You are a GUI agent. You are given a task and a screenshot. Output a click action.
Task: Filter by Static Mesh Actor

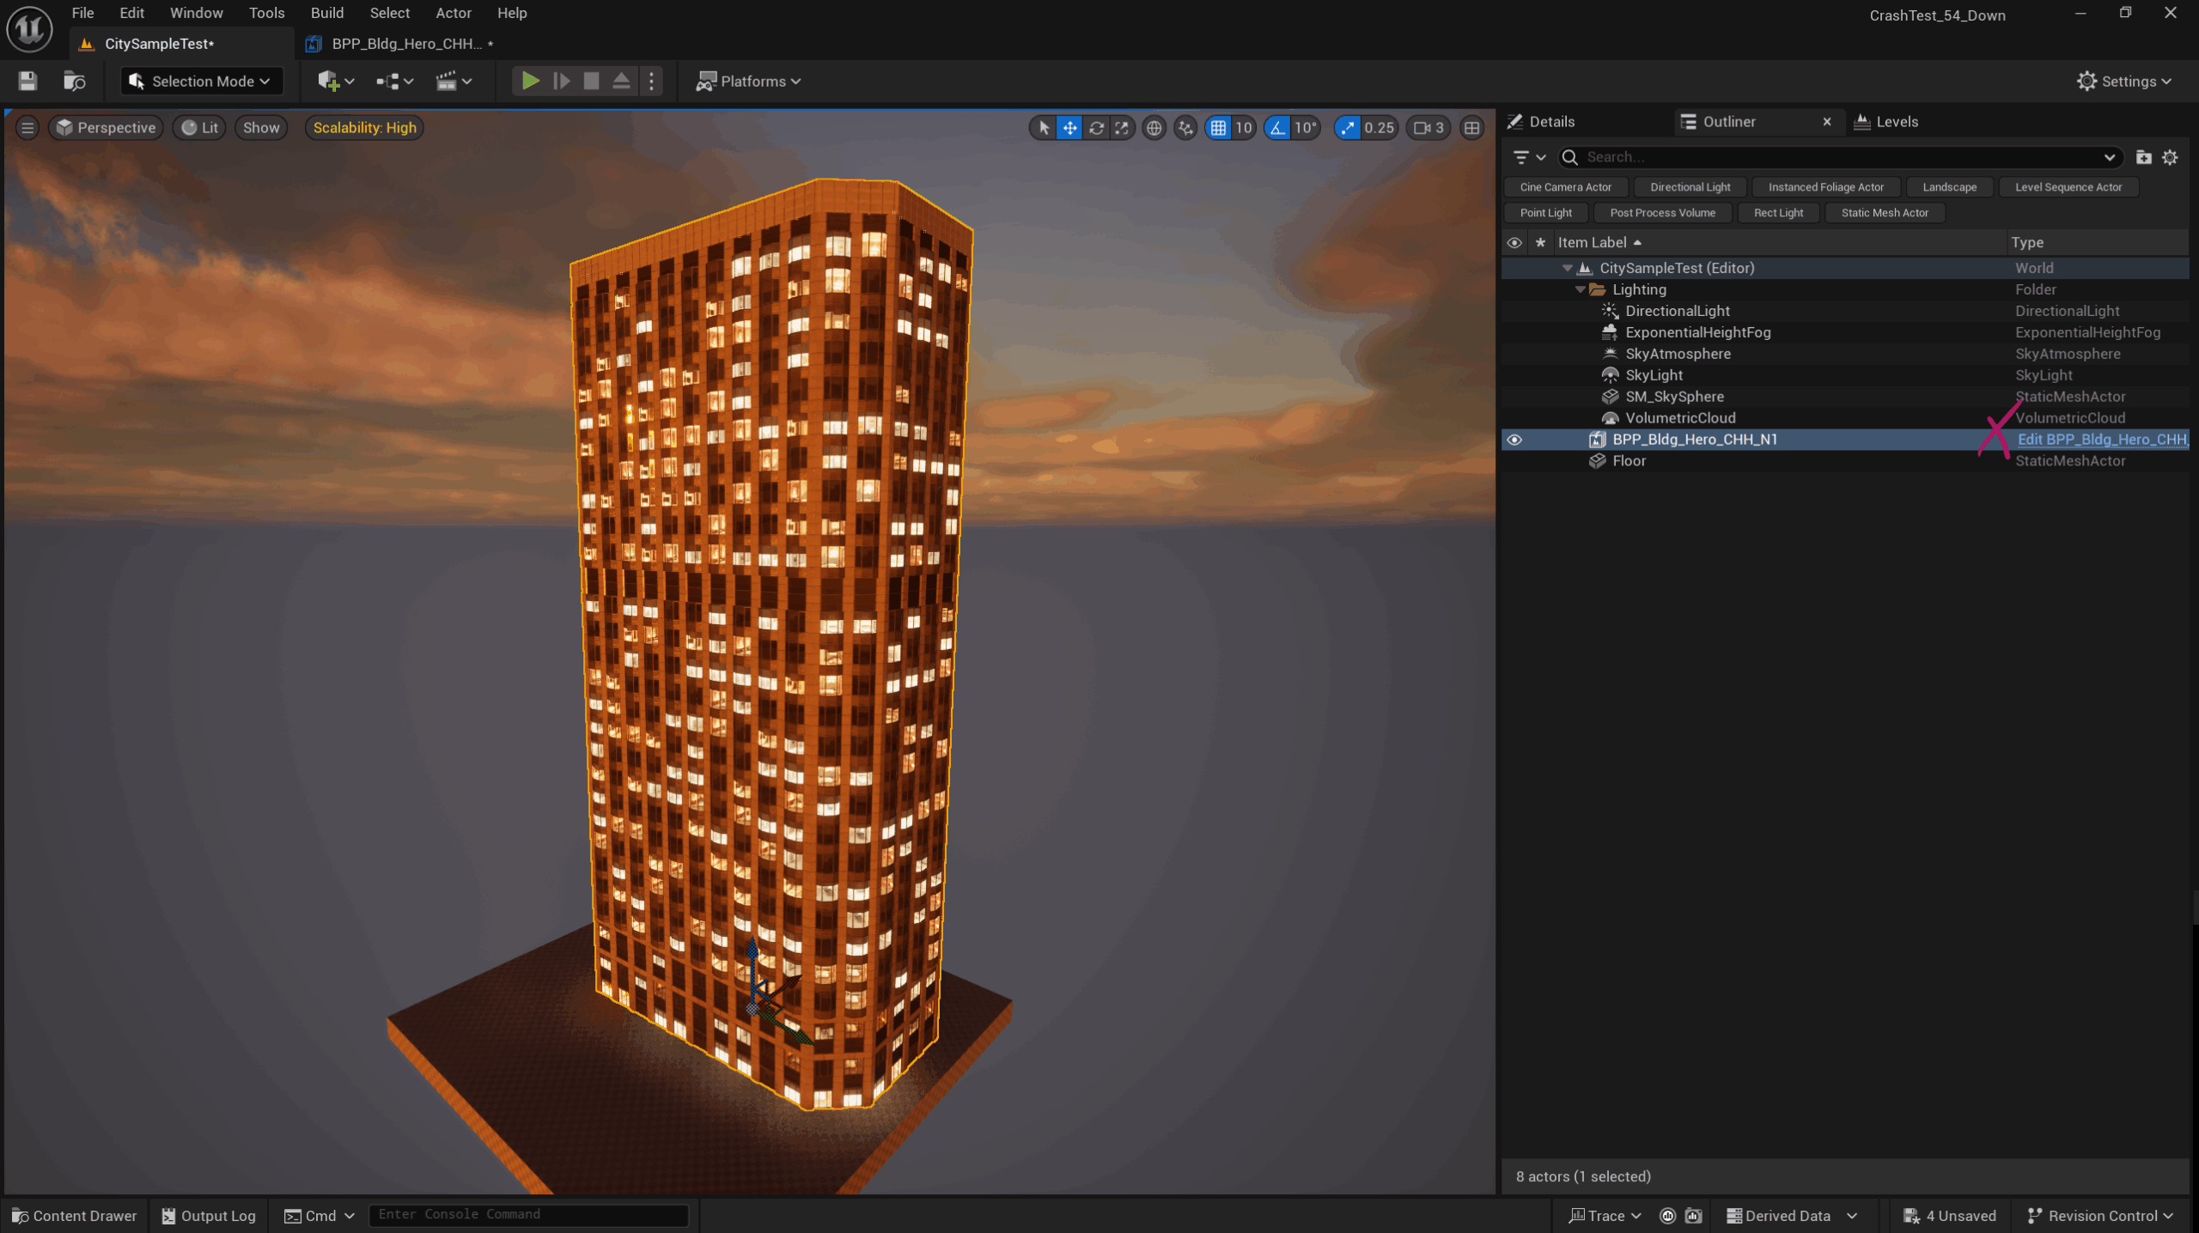pyautogui.click(x=1884, y=213)
